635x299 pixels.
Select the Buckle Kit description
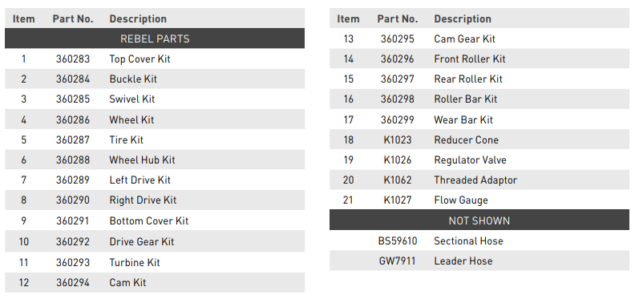pos(133,79)
